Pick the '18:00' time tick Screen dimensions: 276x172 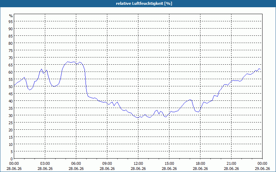tap(200, 164)
